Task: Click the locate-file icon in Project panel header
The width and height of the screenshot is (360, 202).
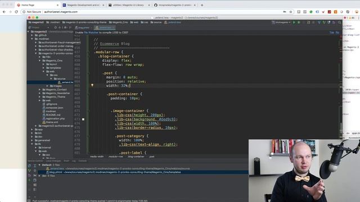Action: tap(56, 27)
